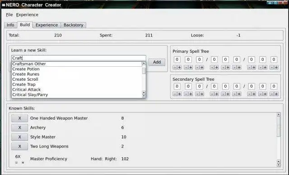Click Primary Spell Tree level 1 field
The width and height of the screenshot is (289, 175).
pyautogui.click(x=177, y=60)
